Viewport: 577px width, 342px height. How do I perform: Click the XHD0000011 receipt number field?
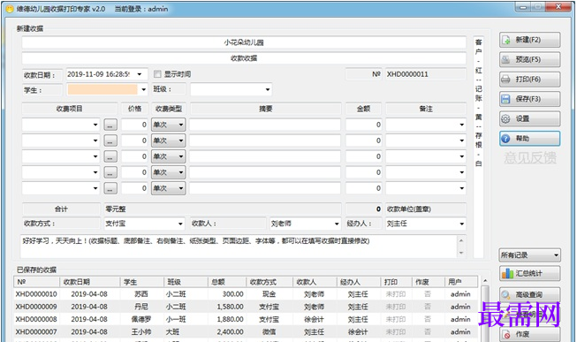tap(425, 74)
